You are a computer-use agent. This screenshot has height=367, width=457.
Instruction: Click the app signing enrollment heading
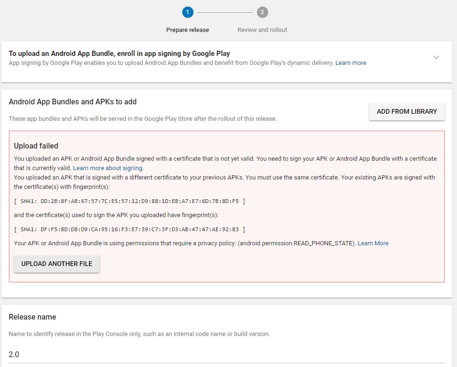coord(119,54)
